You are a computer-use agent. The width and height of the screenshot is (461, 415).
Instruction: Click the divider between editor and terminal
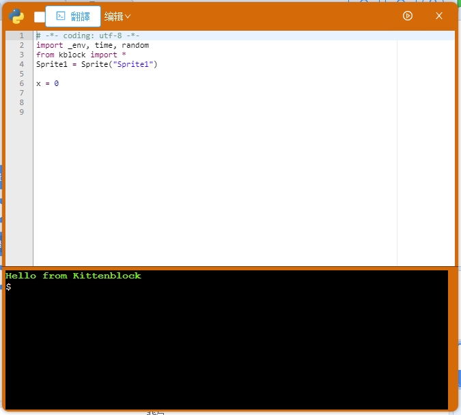(230, 267)
